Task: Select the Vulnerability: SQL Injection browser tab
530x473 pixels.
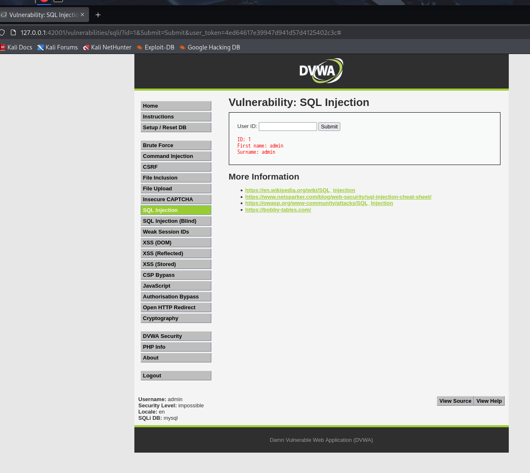Action: 44,15
